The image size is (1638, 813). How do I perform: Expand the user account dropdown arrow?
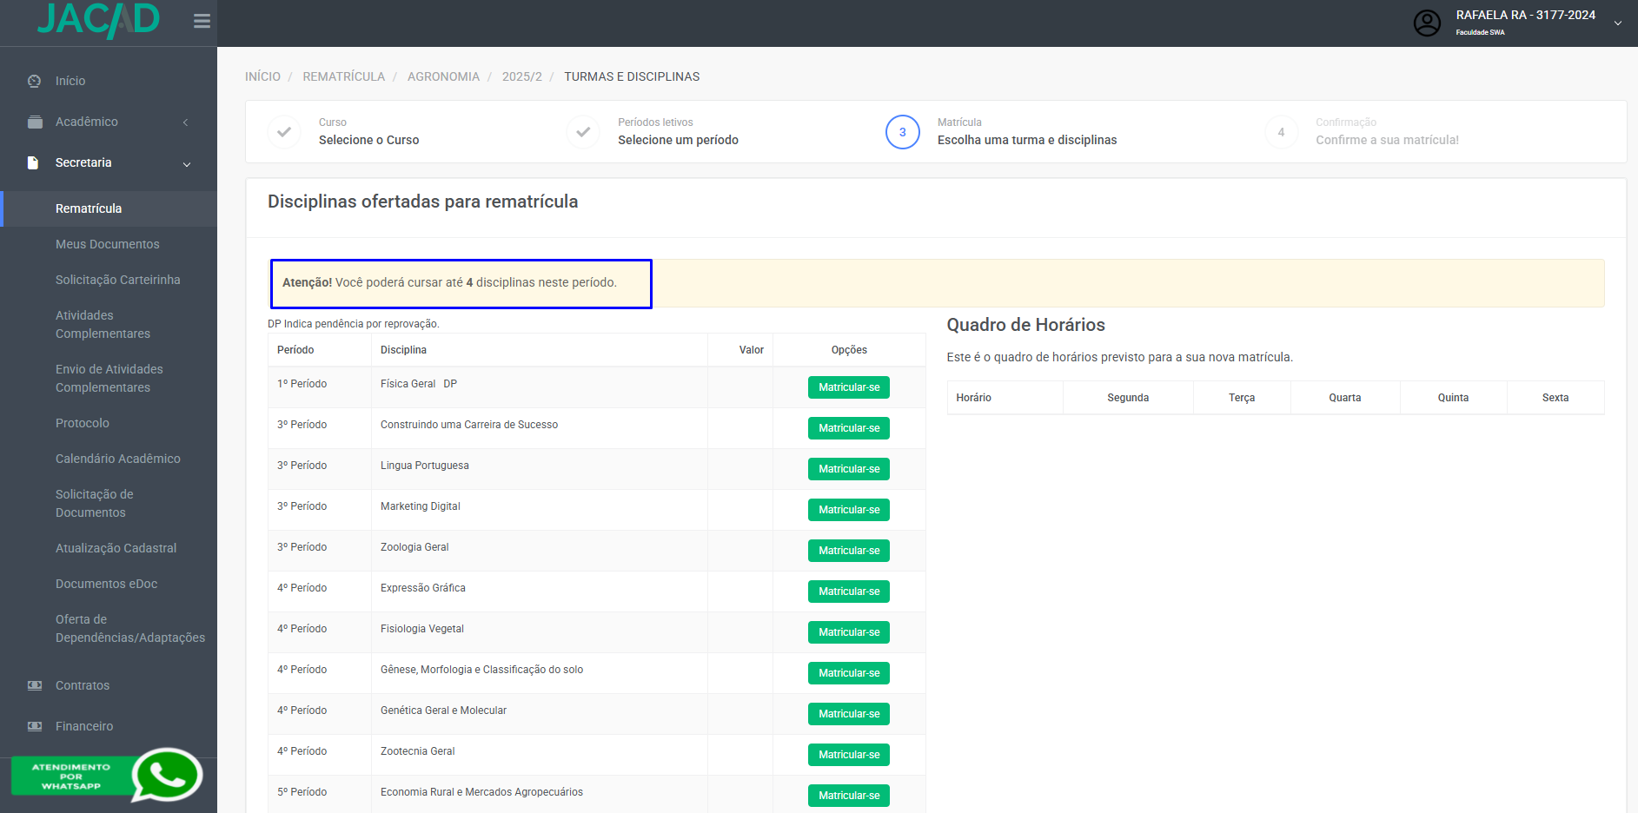pyautogui.click(x=1618, y=23)
